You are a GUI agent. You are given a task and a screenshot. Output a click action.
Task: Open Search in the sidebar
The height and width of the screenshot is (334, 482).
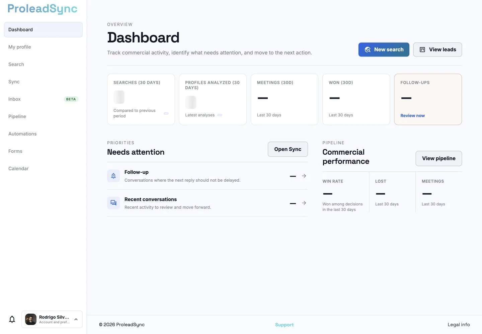(43, 64)
